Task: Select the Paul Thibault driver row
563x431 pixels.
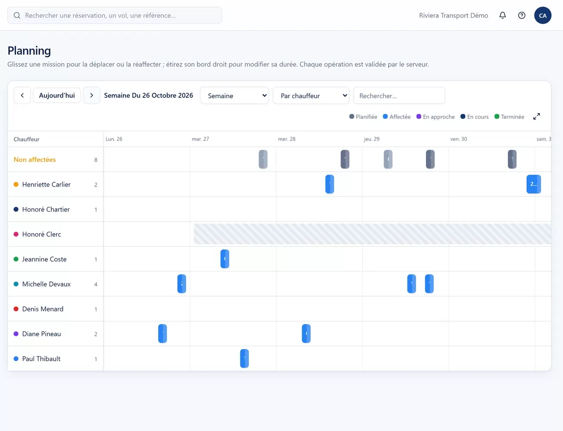Action: (56, 359)
